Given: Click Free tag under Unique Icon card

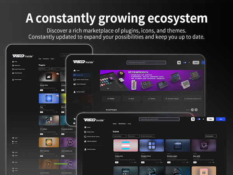Looking at the screenshot, I should [116, 162].
